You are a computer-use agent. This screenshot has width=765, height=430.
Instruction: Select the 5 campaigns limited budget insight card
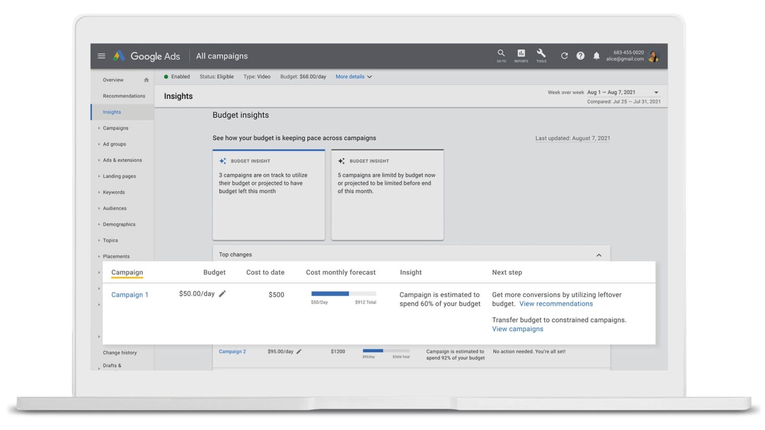click(387, 195)
